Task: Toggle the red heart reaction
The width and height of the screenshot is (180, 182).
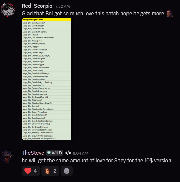Action: [31, 171]
